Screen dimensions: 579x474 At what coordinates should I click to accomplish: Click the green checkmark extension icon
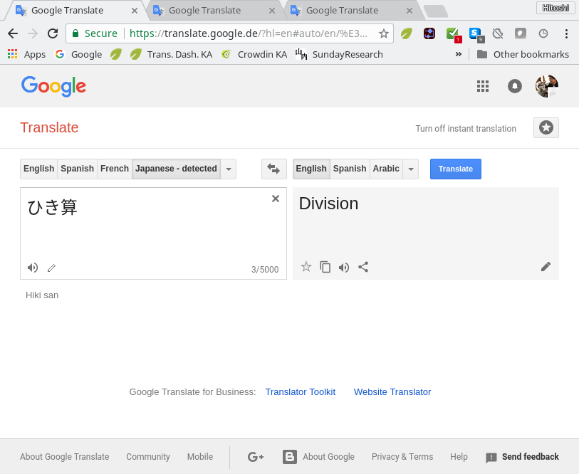click(x=453, y=35)
